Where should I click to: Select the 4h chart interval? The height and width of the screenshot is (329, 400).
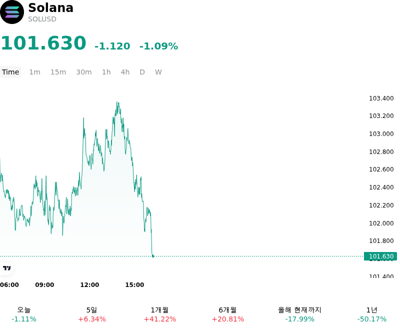pos(125,72)
